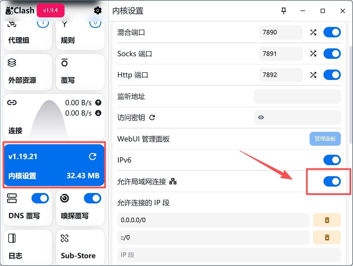Click the 监听地址 input field
Viewport: 353px width, 266px height.
[297, 96]
